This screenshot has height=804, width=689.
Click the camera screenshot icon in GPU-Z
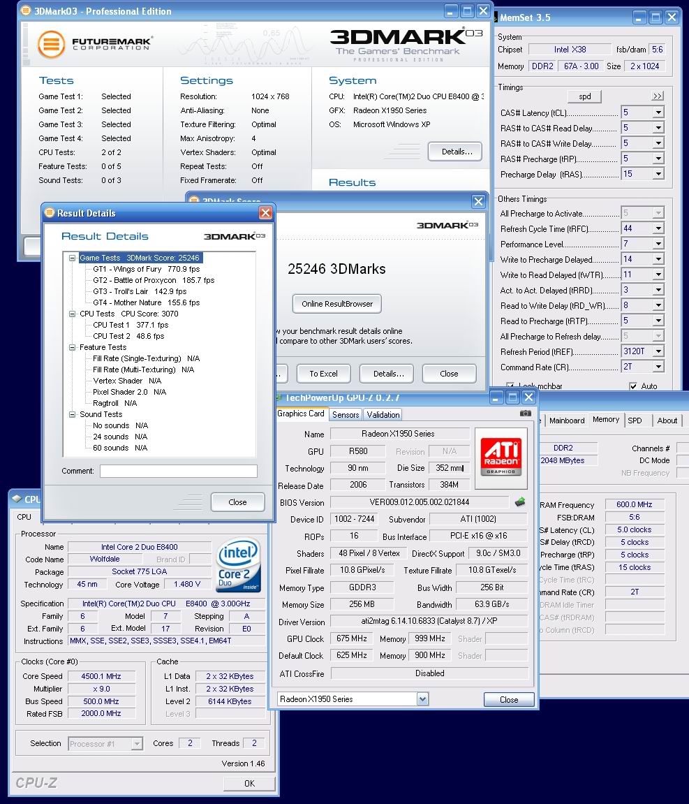[x=525, y=413]
